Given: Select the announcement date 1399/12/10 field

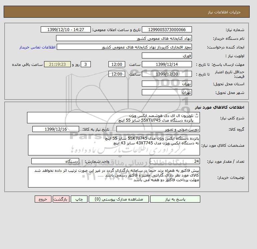Looking at the screenshot, I should (65, 29).
